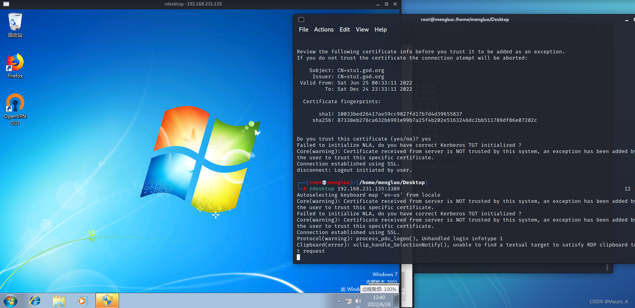Click the rdesktop window menu icon

6,4
